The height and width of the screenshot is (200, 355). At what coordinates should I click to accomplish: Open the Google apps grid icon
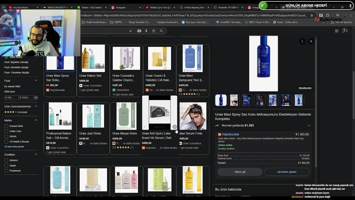(337, 31)
